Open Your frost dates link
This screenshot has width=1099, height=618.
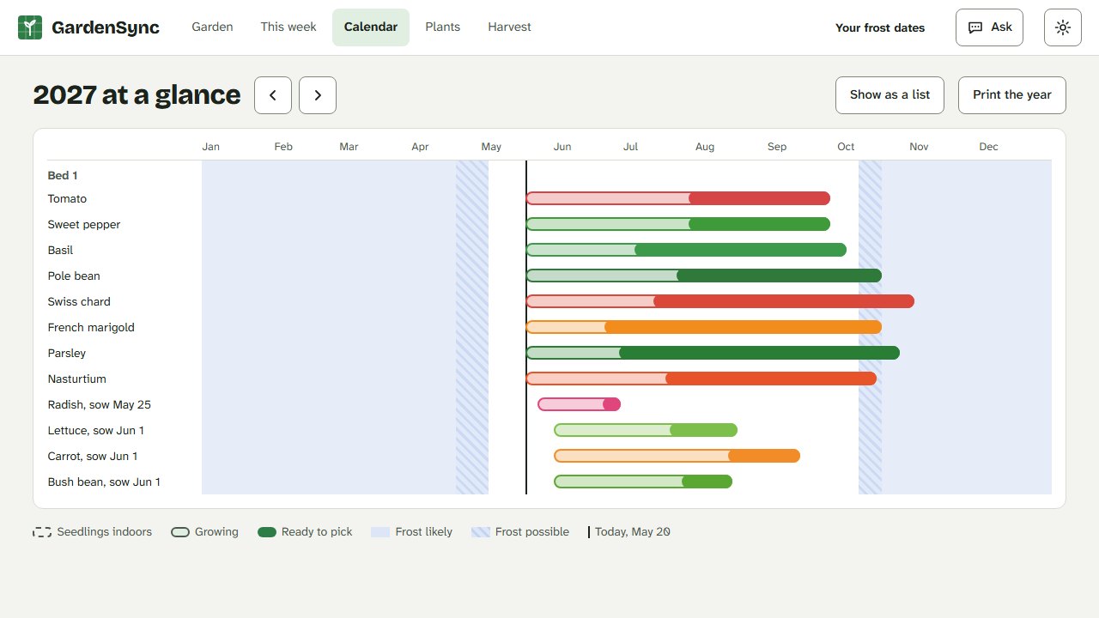click(880, 27)
